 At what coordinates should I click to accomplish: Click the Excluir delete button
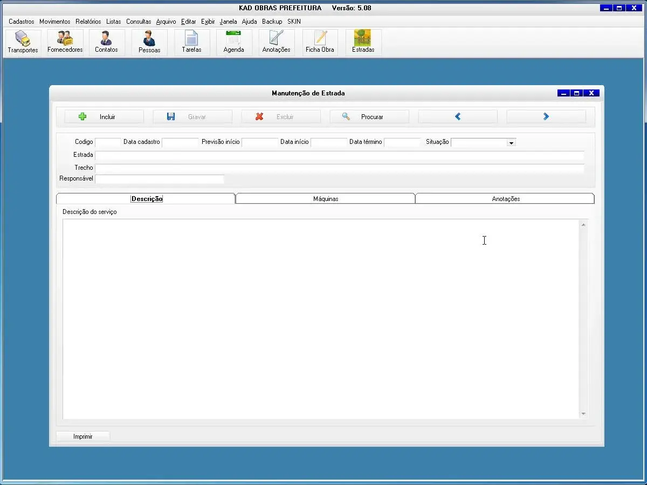pyautogui.click(x=281, y=116)
